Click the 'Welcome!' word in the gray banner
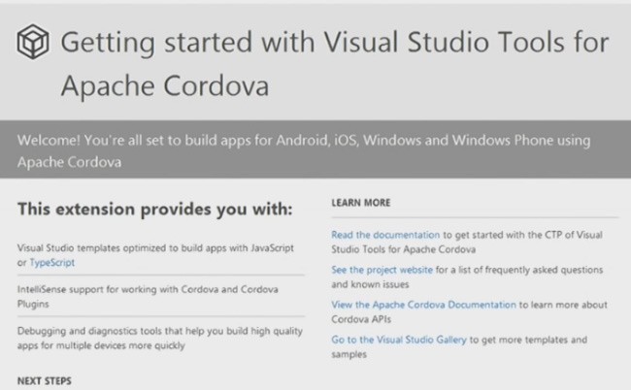Viewport: 631px width, 390px height. coord(49,141)
